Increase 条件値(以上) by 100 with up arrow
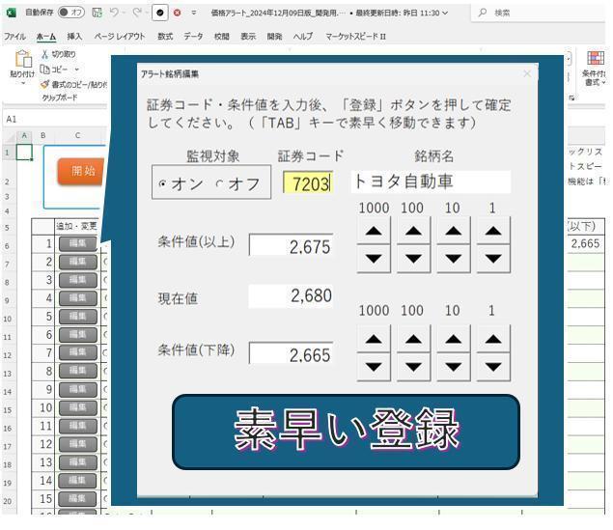The height and width of the screenshot is (530, 613). point(413,231)
